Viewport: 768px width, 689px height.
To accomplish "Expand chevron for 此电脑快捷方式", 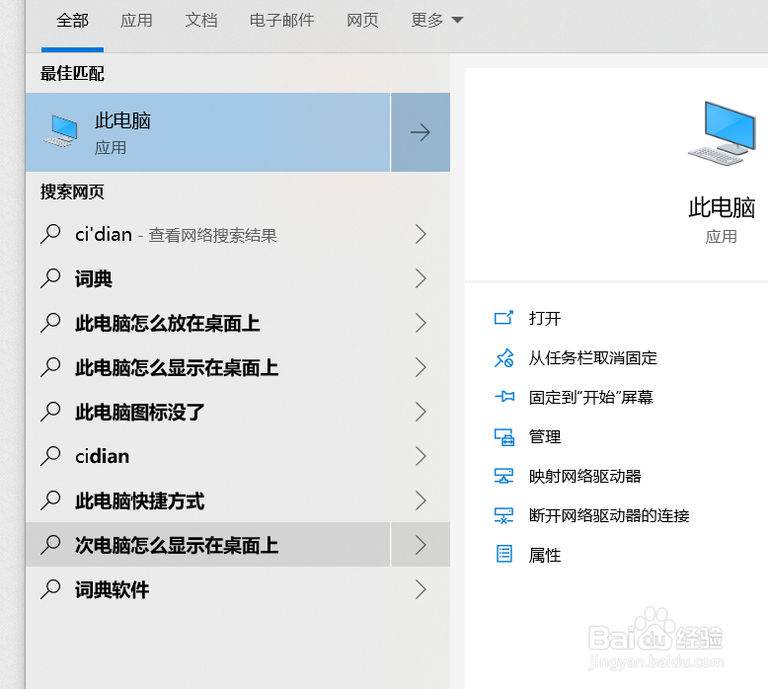I will point(421,501).
